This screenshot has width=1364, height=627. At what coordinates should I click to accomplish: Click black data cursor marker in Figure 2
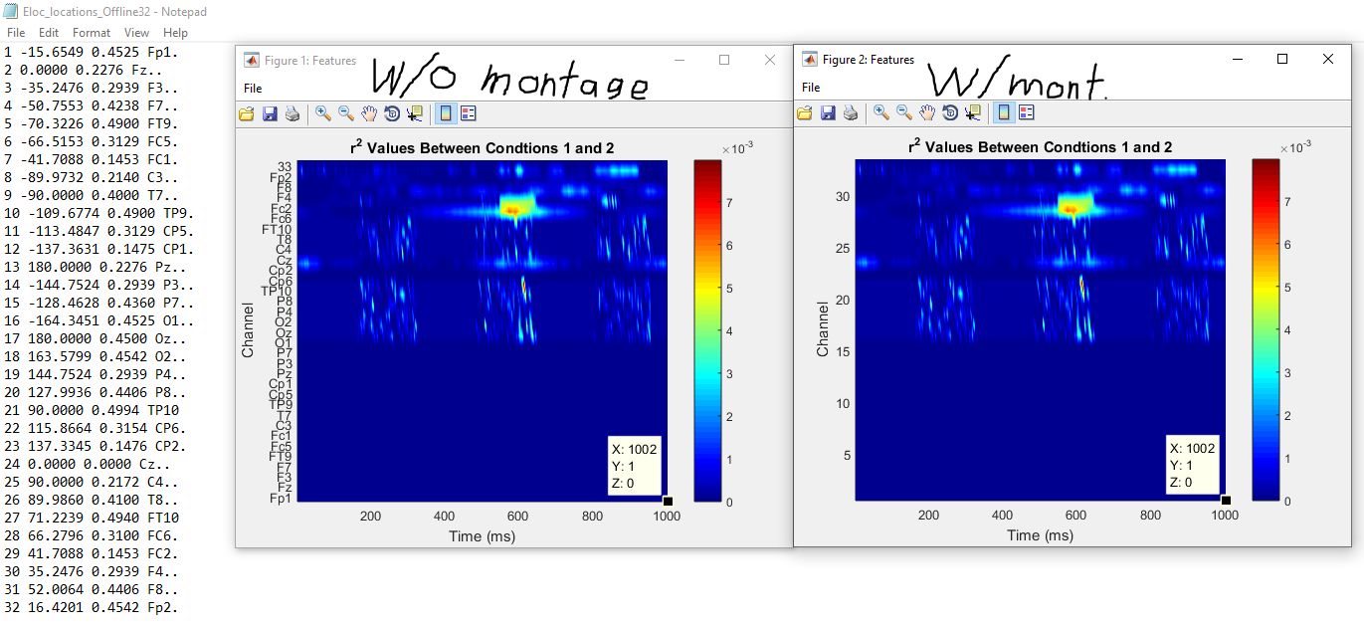(1226, 500)
